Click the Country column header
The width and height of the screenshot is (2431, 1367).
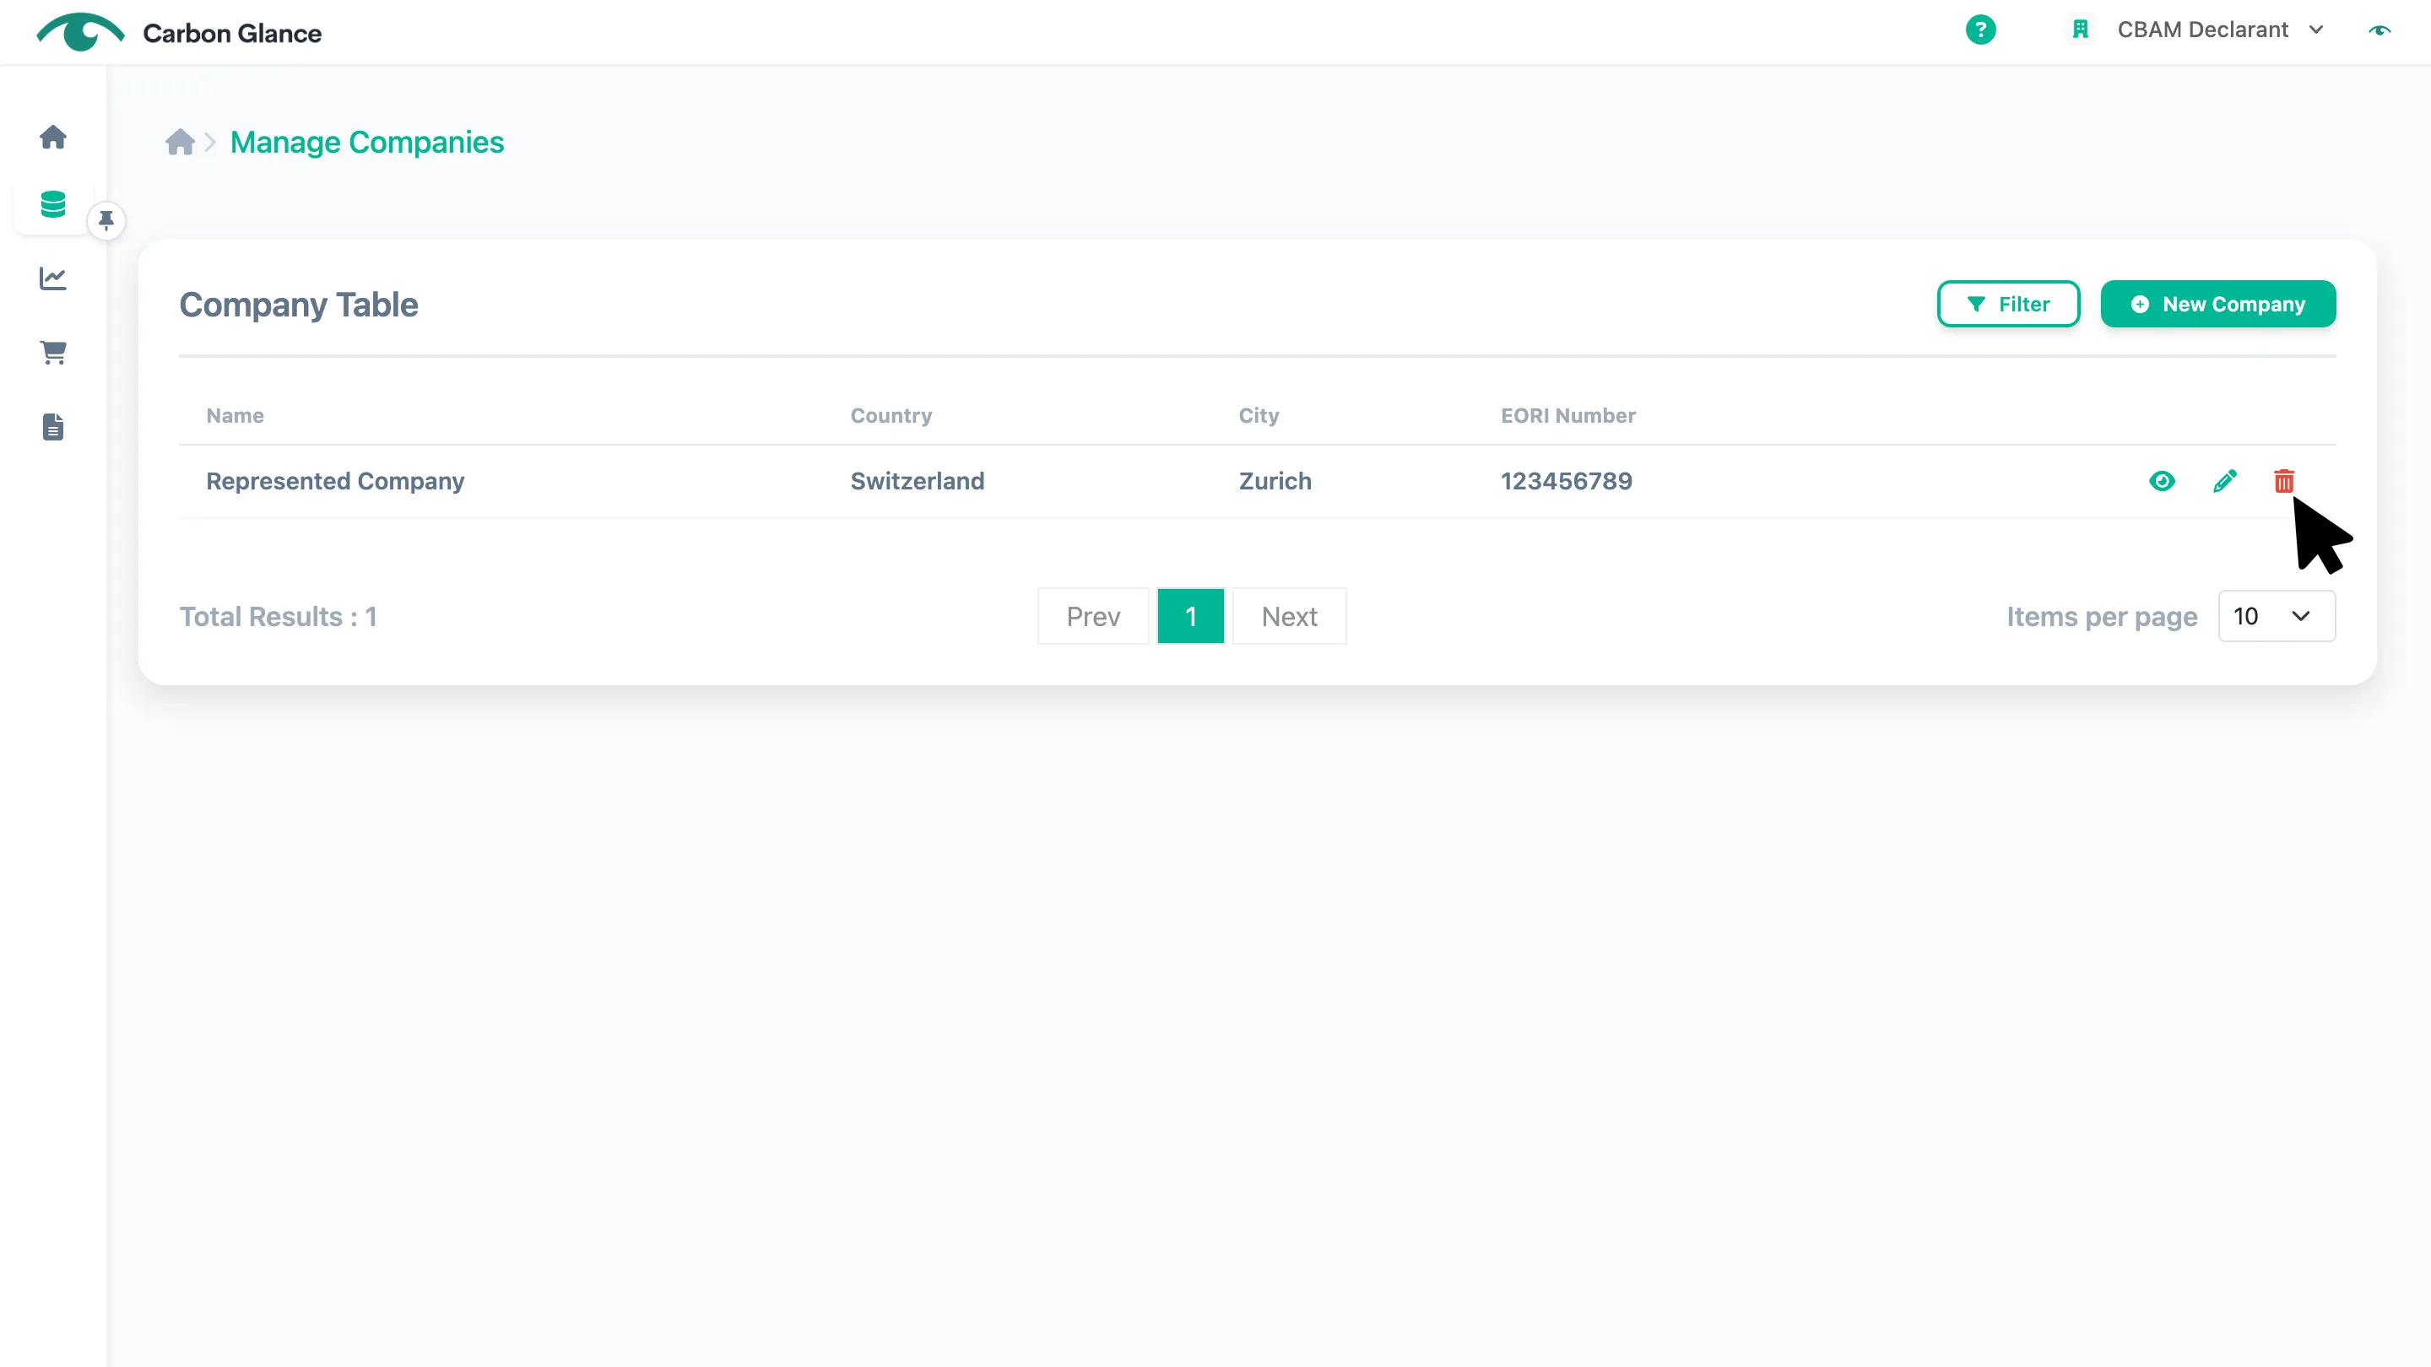tap(891, 416)
